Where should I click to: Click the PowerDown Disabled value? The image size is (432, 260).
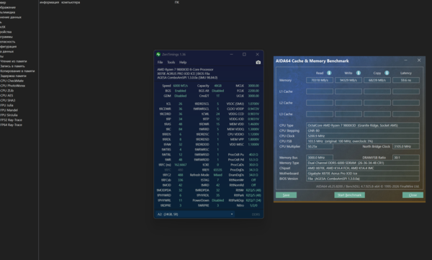click(217, 200)
